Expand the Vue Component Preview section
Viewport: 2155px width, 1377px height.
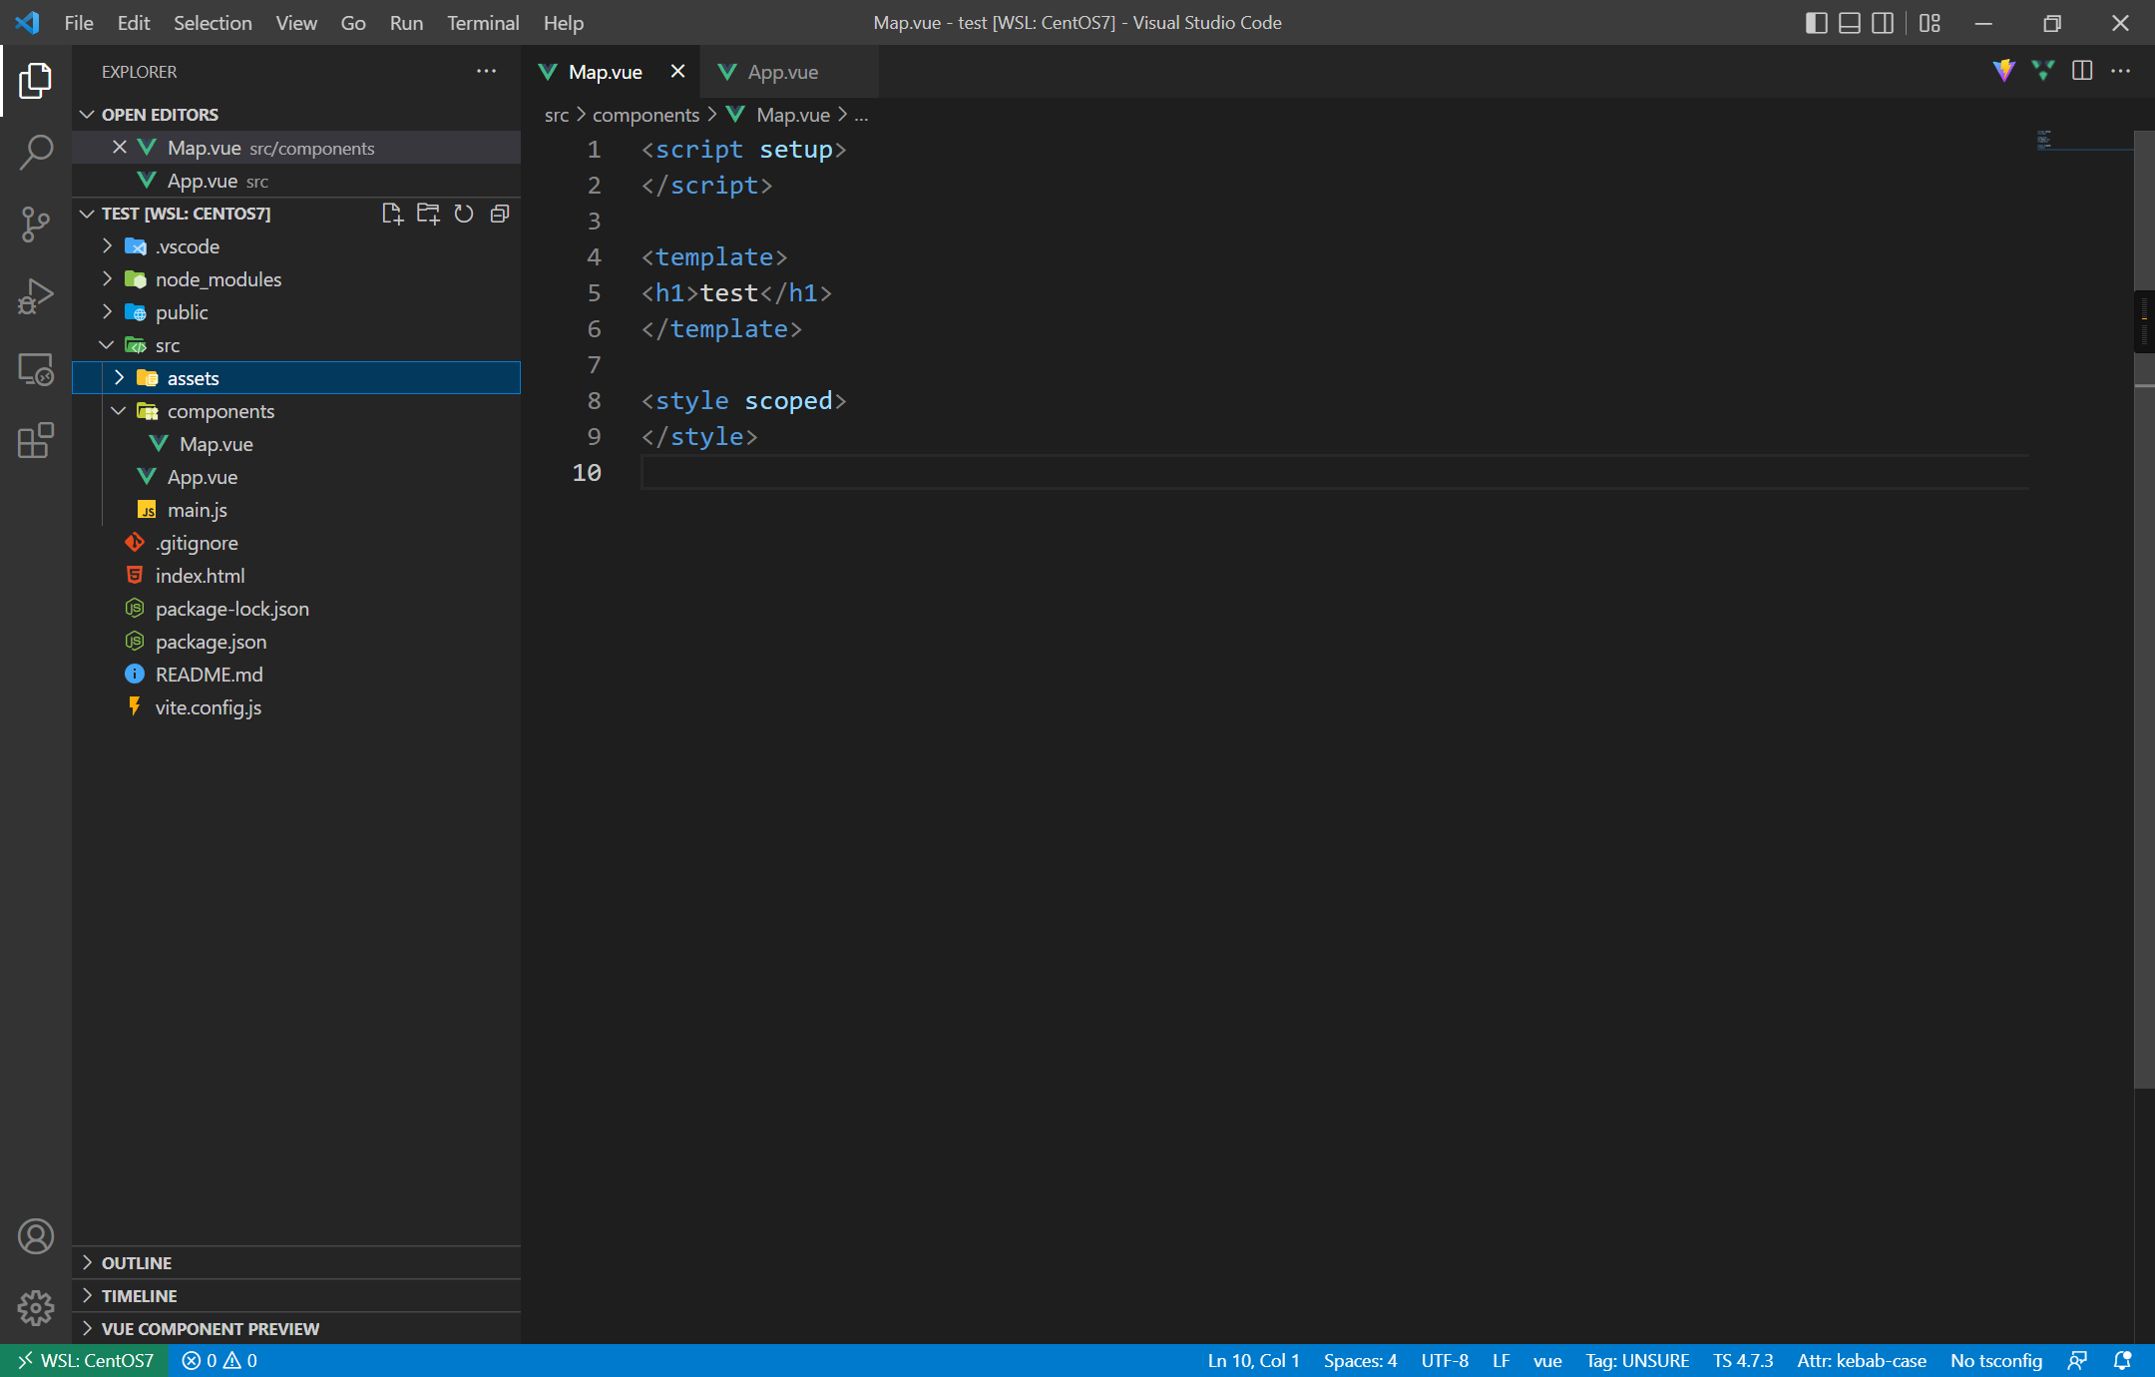[x=296, y=1329]
